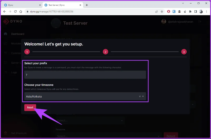
Task: Go back in browser history
Action: click(x=4, y=11)
